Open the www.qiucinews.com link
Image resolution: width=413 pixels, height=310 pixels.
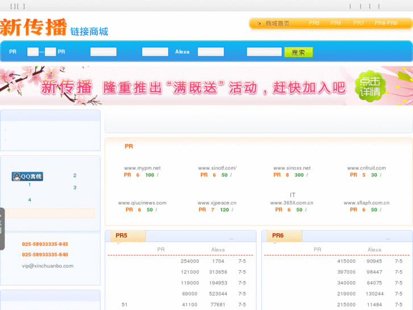[x=142, y=203]
